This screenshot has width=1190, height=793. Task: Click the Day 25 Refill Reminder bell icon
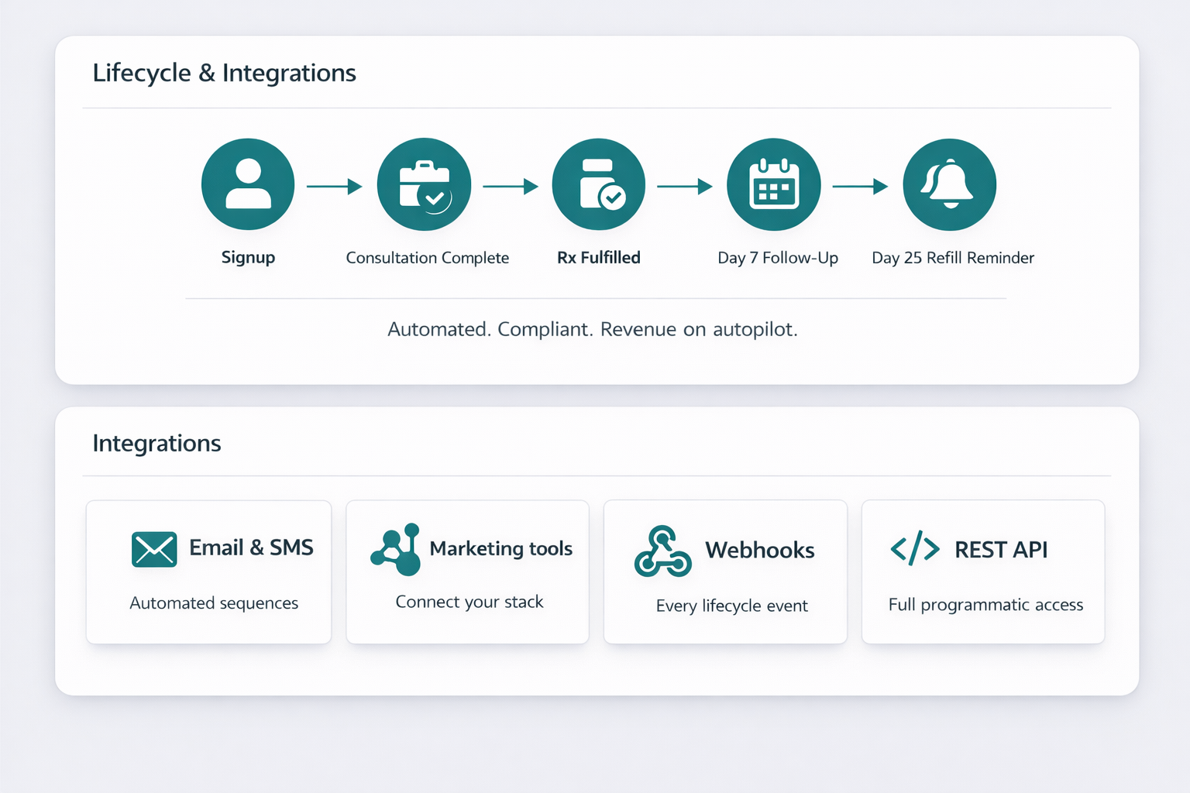click(949, 184)
